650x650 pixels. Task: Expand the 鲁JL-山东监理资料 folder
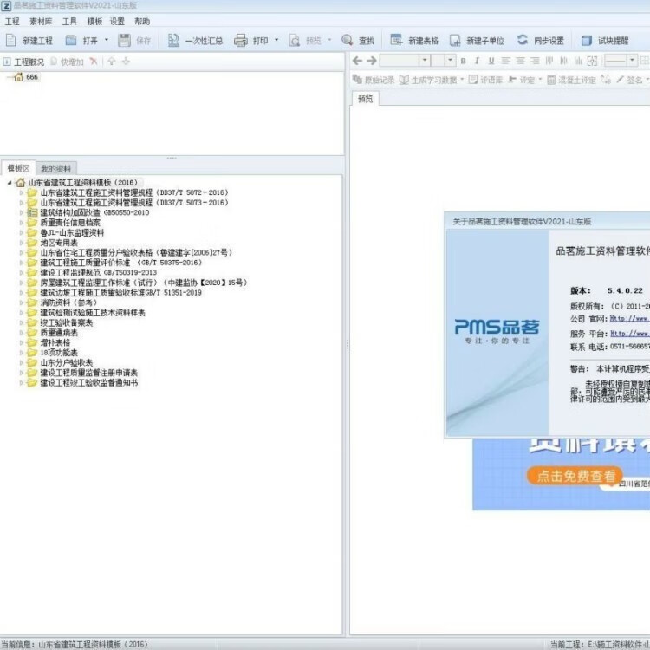22,232
